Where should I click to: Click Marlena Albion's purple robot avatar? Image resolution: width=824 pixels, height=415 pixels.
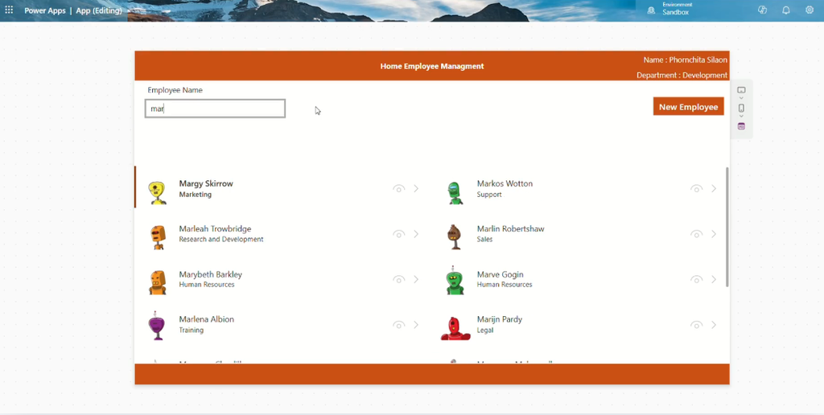(156, 326)
